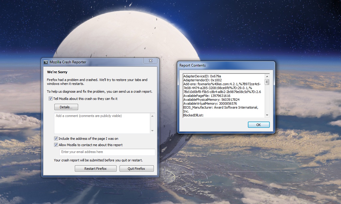Screen dimensions: 341x204
Task: Click the Add a comment text box
Action: [x=102, y=123]
